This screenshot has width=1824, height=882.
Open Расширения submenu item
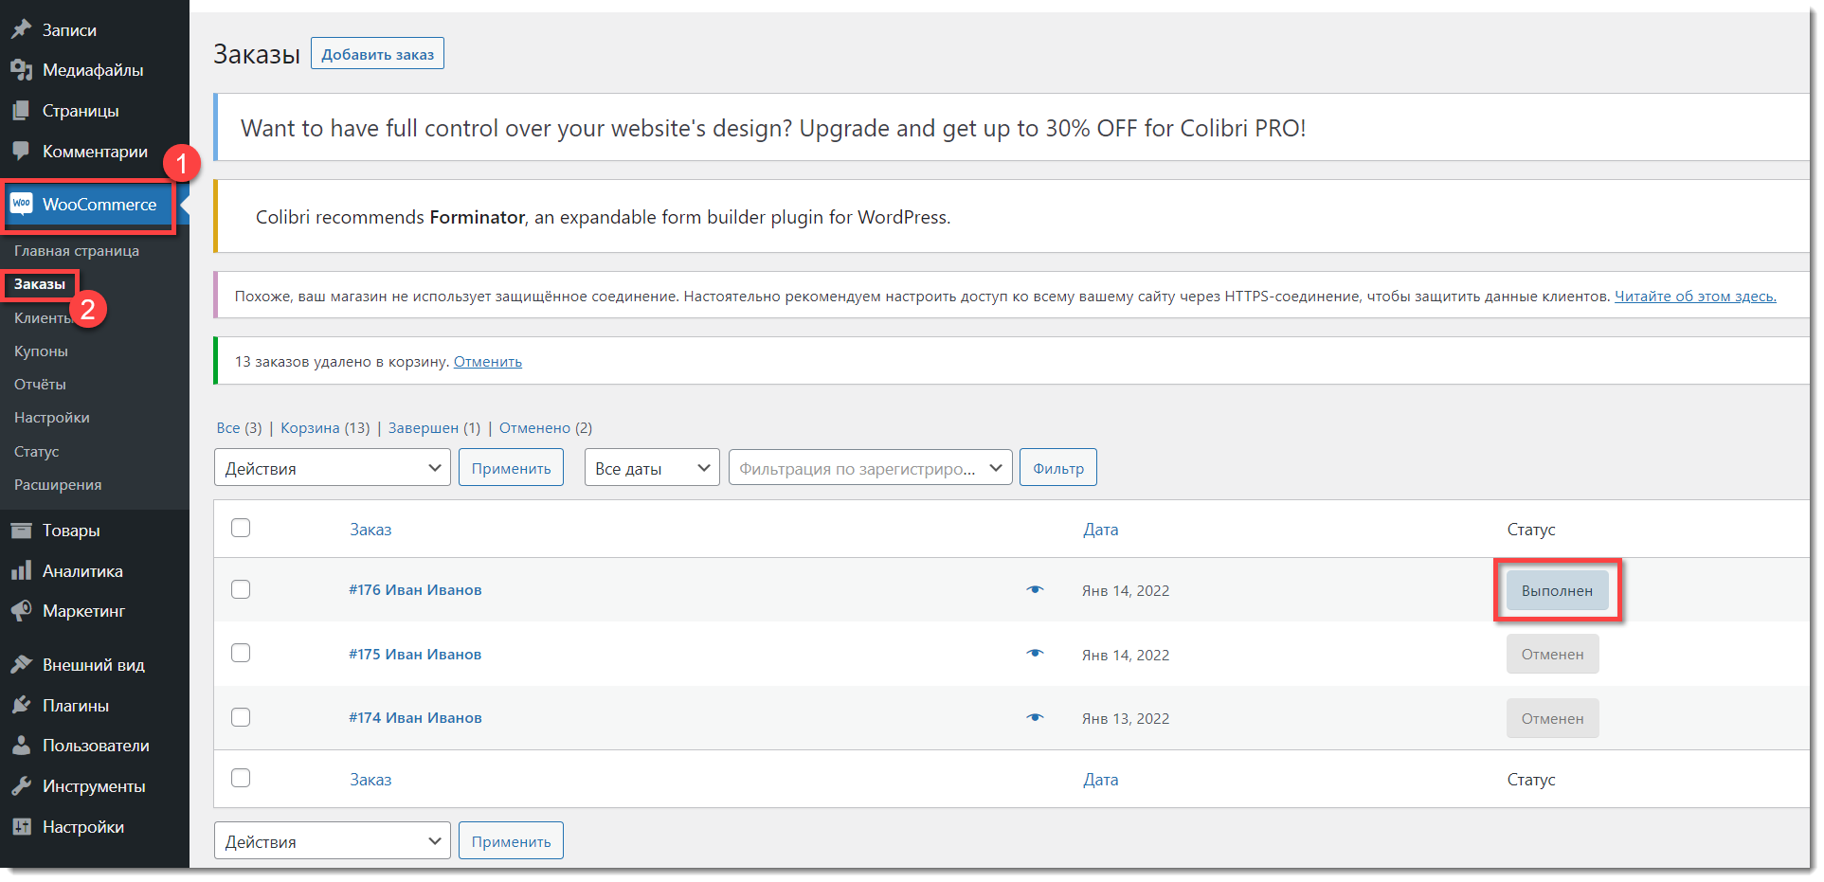coord(58,485)
